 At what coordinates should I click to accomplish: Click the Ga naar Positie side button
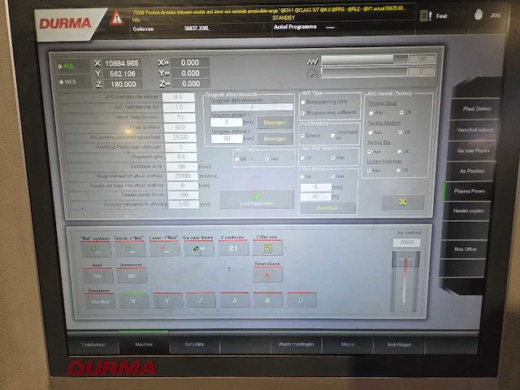[473, 150]
